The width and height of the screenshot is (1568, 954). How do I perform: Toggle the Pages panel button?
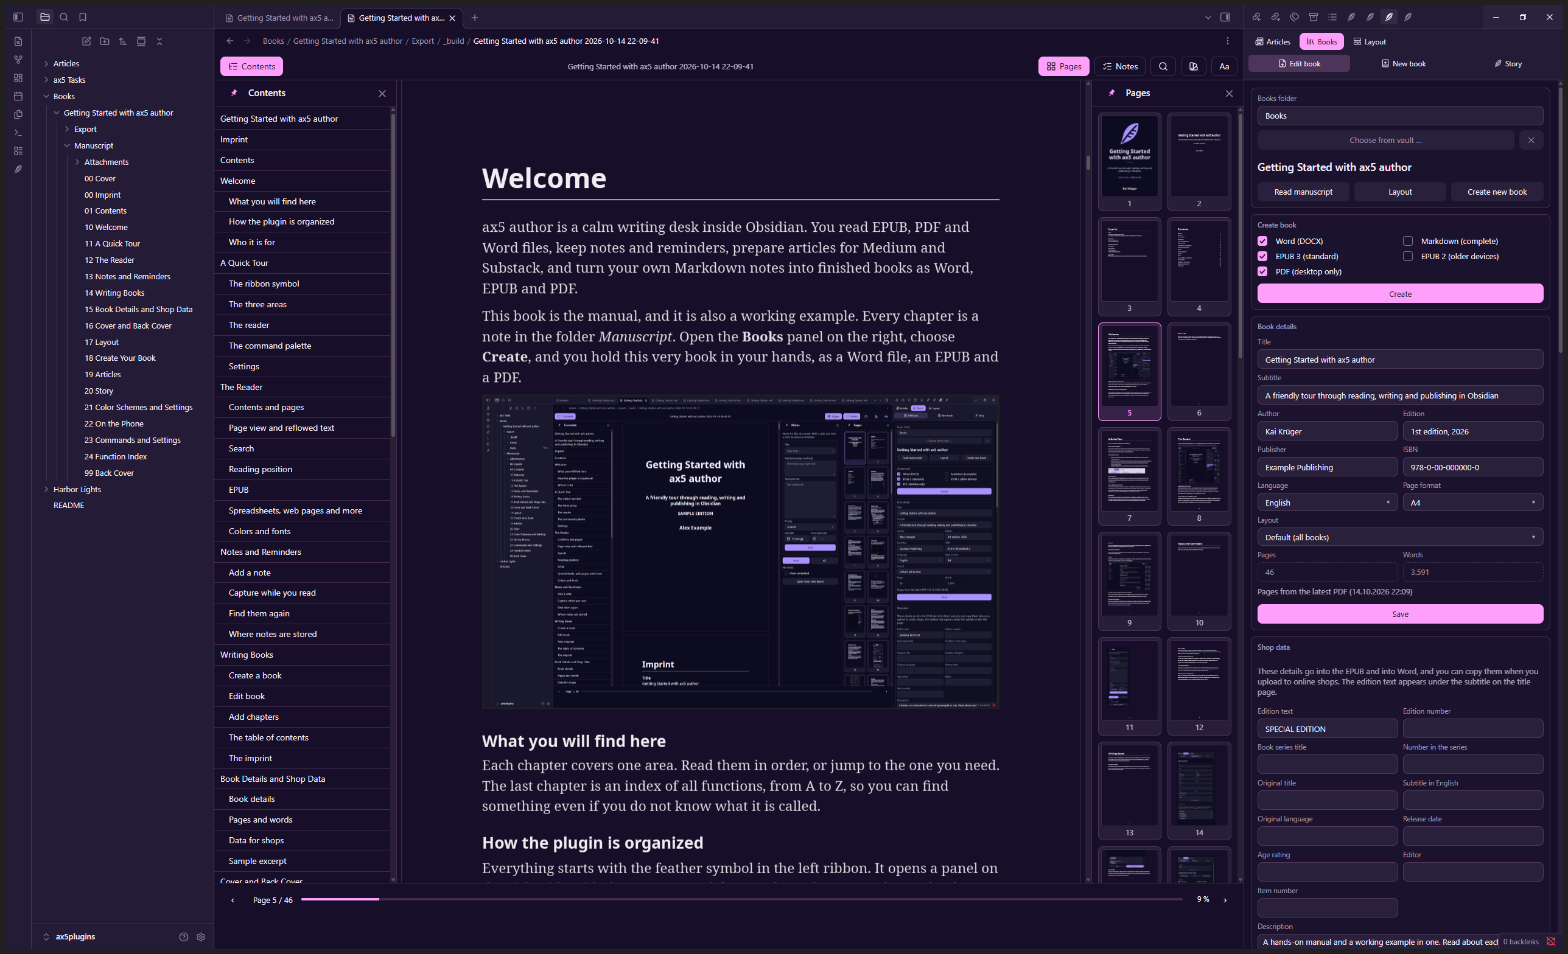tap(1063, 66)
